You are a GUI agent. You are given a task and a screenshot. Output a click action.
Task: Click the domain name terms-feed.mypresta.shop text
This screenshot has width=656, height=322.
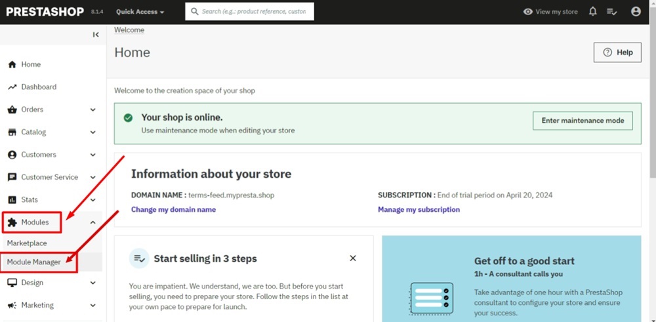(232, 195)
